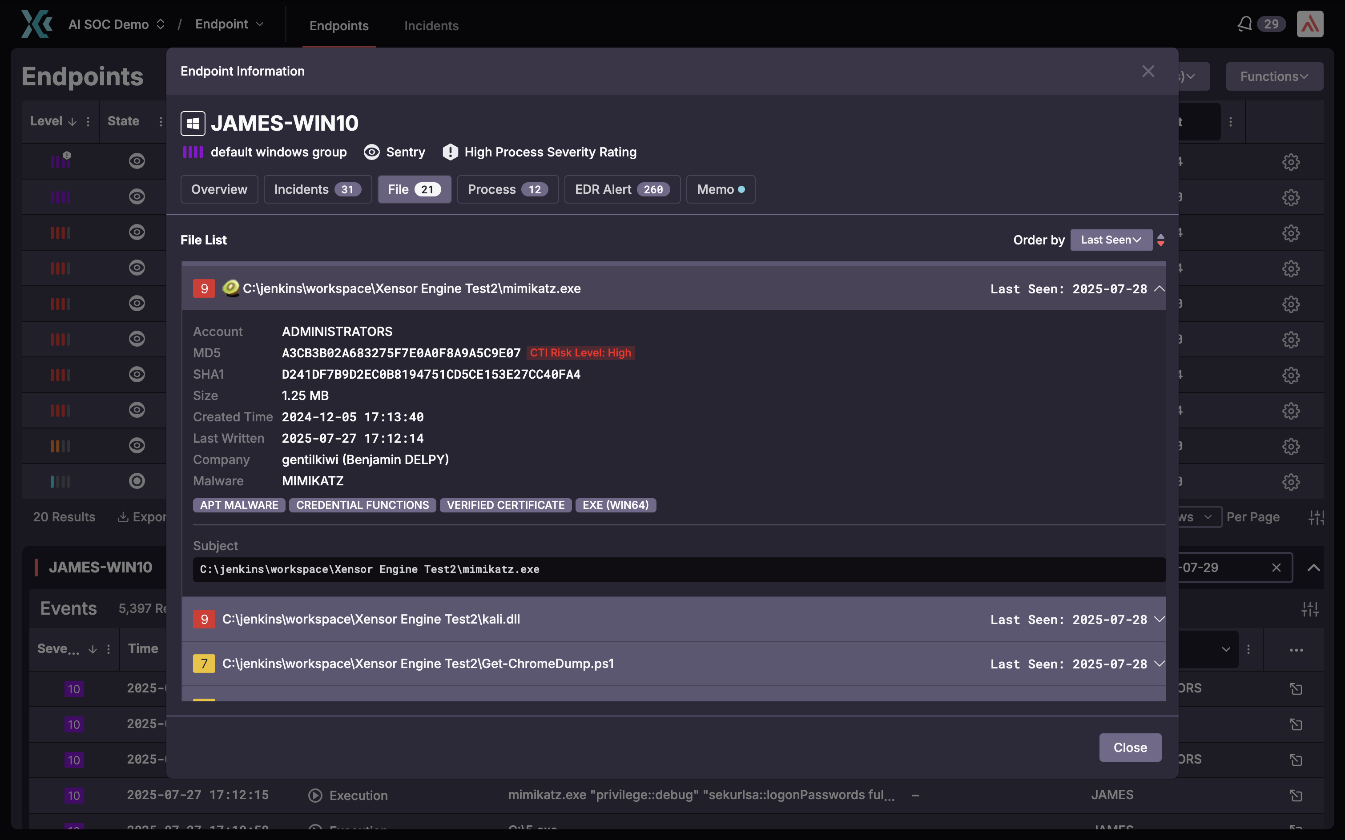Click the Xensor logo in top left

(x=36, y=24)
